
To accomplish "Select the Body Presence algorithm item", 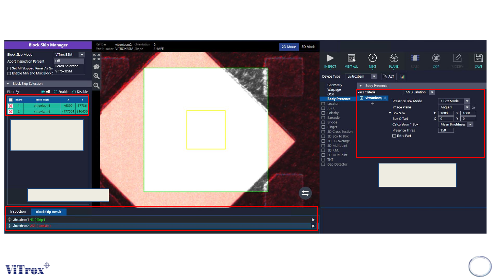I will pyautogui.click(x=339, y=99).
